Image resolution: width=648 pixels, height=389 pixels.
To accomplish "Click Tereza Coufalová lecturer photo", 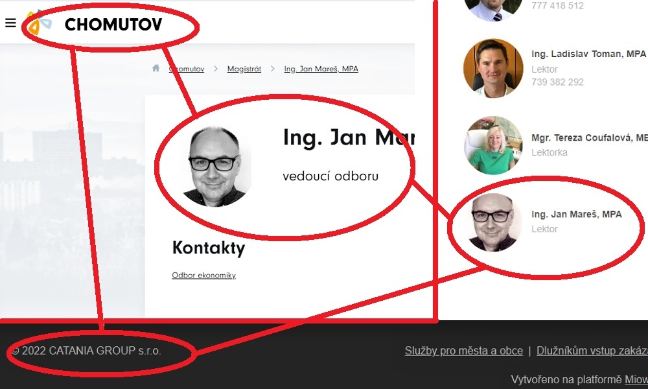I will coord(492,145).
